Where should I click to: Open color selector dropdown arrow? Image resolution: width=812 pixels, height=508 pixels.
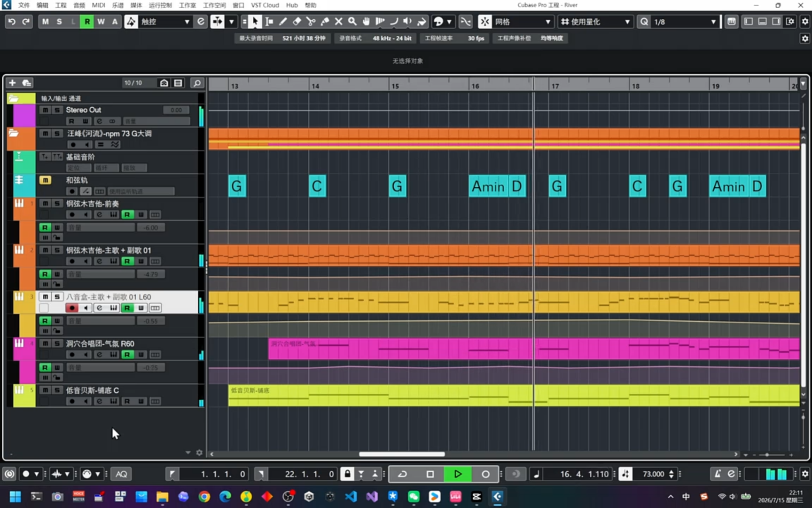click(x=449, y=22)
